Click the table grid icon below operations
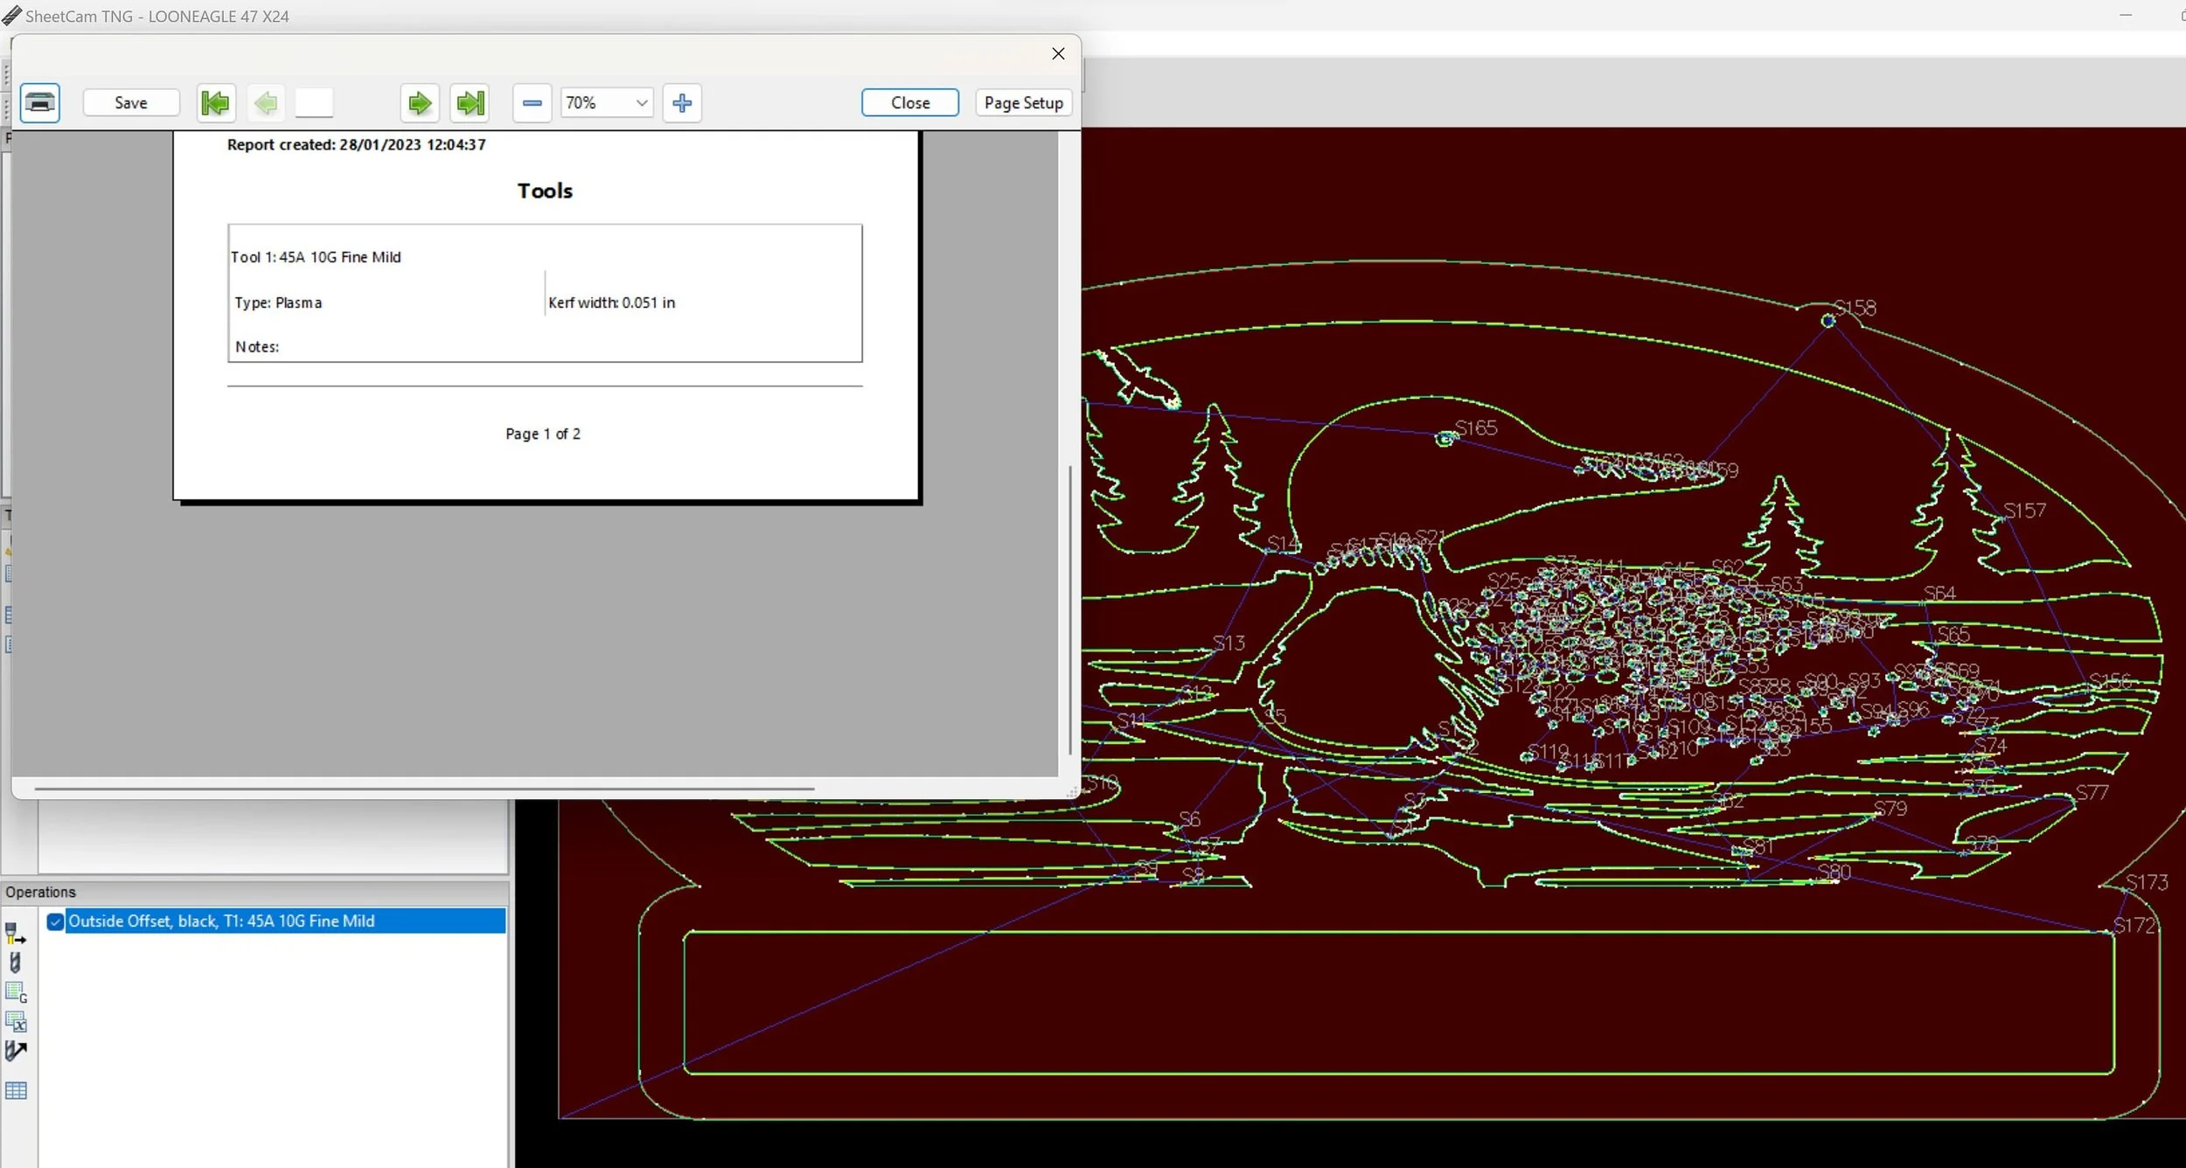 click(x=16, y=1090)
